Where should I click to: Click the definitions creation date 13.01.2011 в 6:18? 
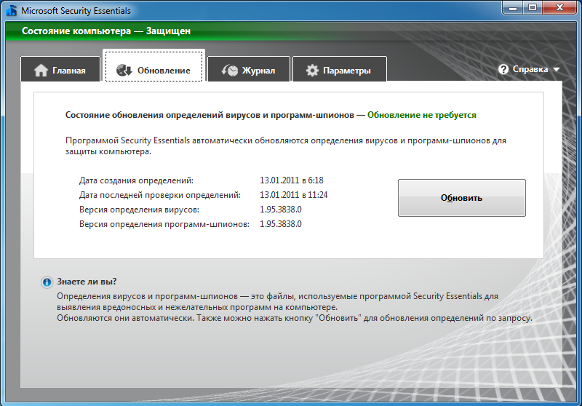pos(292,180)
